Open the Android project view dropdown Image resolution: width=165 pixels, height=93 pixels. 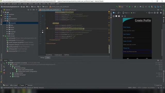[x=8, y=10]
